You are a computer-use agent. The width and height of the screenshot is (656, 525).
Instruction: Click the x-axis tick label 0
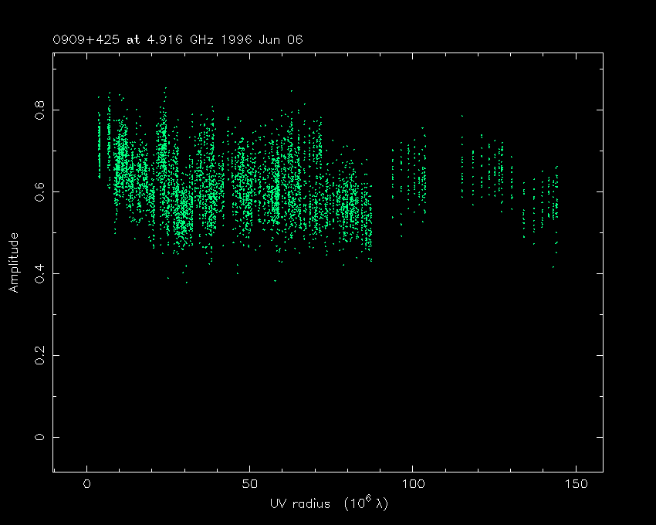(x=86, y=484)
